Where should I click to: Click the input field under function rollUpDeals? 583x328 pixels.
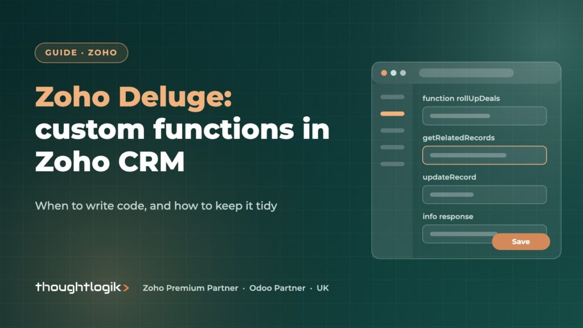coord(485,116)
